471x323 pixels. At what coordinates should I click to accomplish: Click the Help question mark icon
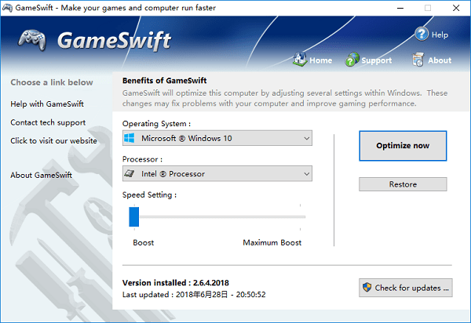pyautogui.click(x=422, y=34)
